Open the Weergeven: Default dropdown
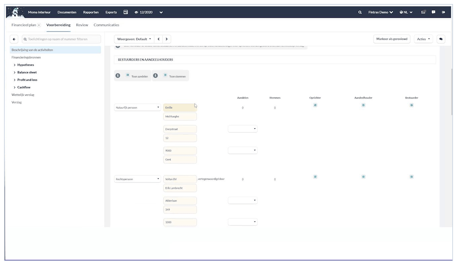 (134, 39)
